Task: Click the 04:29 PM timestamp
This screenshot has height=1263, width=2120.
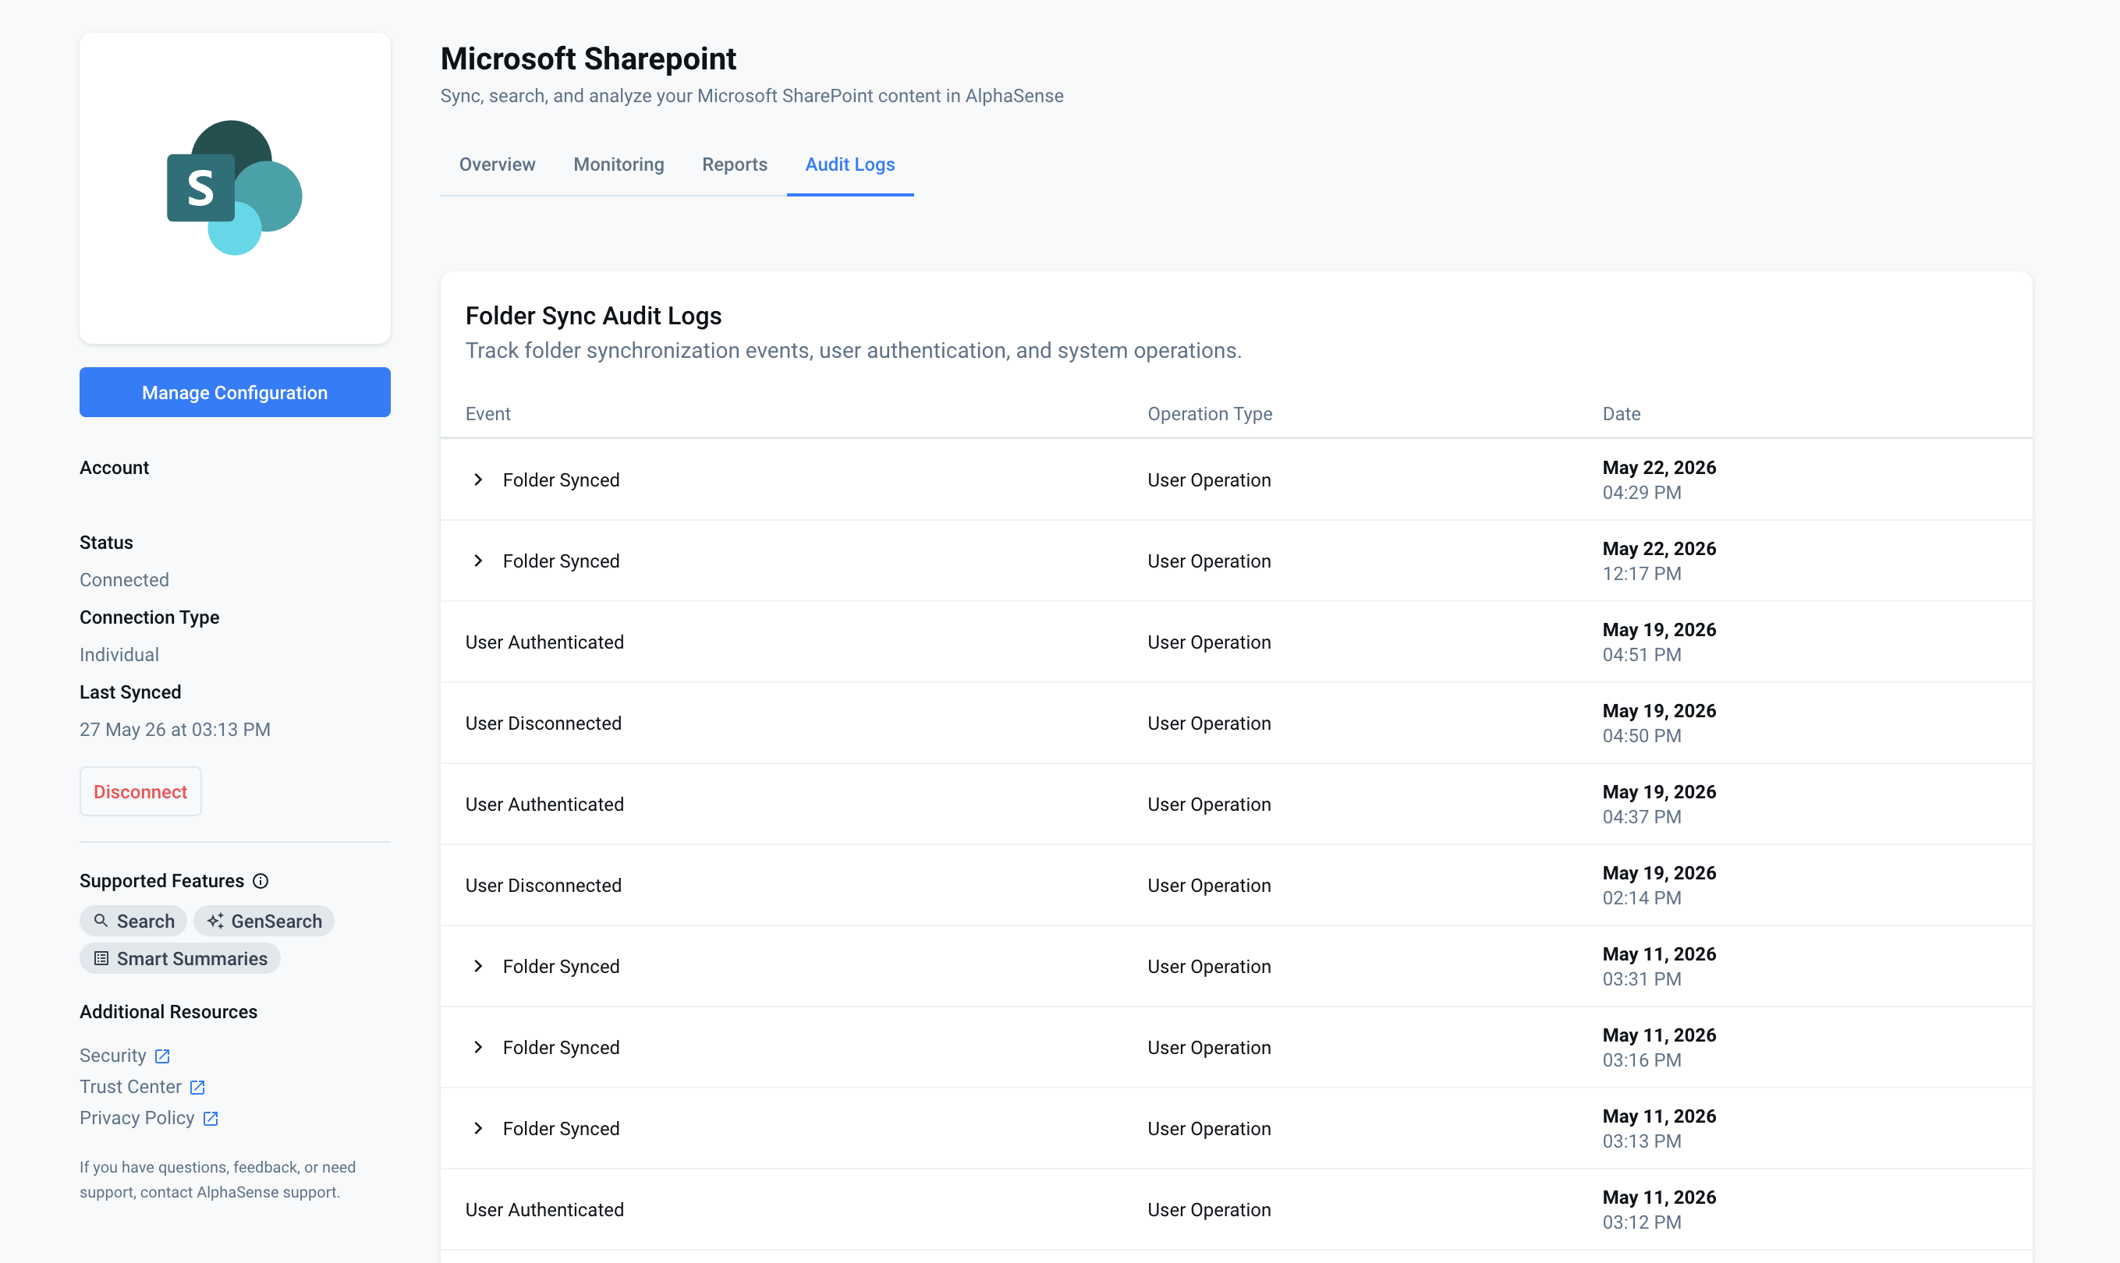Action: pos(1642,493)
